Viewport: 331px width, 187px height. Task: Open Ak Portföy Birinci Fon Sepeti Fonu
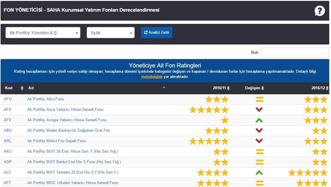pos(57,141)
